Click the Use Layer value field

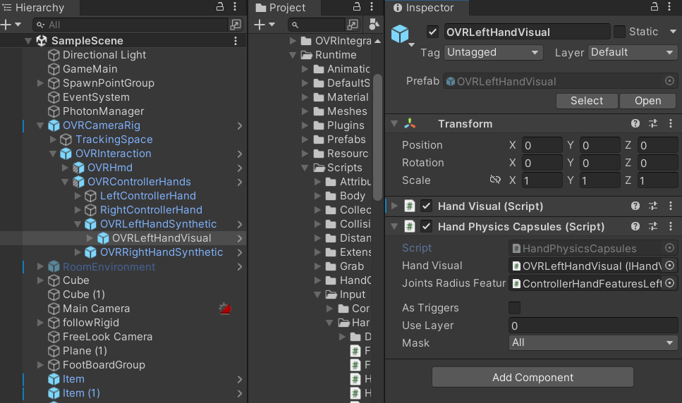(x=593, y=325)
